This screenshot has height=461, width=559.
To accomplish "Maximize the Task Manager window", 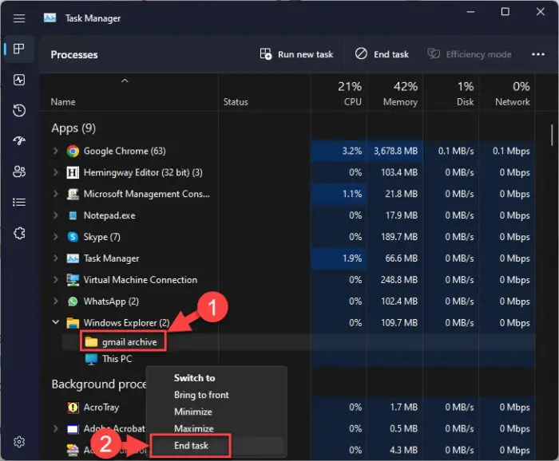I will tap(505, 12).
